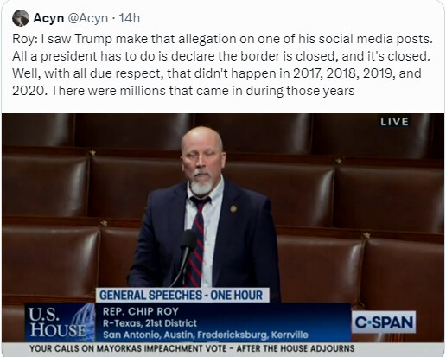The width and height of the screenshot is (446, 357).
Task: Click the LIVE badge in the video
Action: (394, 122)
